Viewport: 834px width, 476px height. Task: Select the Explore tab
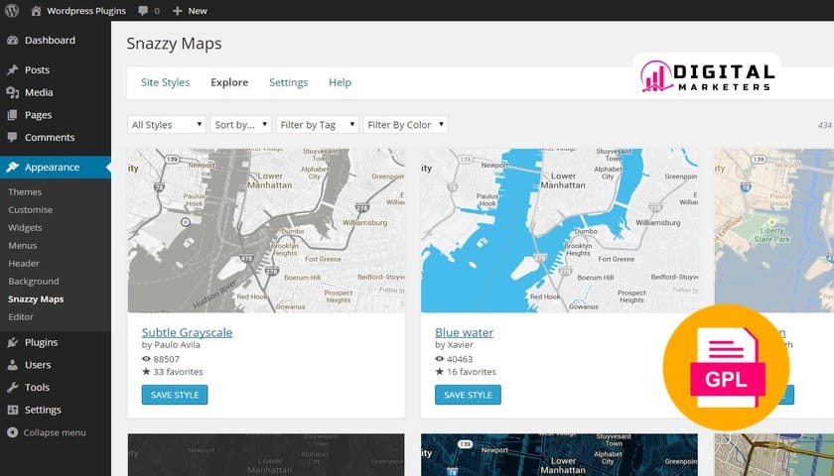pyautogui.click(x=229, y=82)
